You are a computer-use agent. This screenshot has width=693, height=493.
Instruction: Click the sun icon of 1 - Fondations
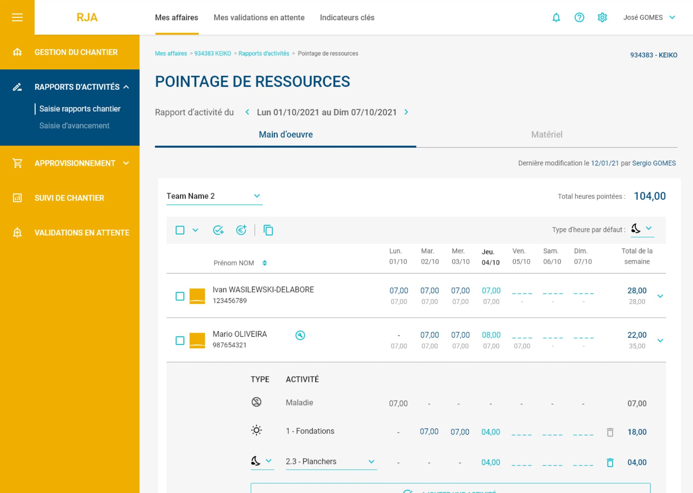[256, 430]
